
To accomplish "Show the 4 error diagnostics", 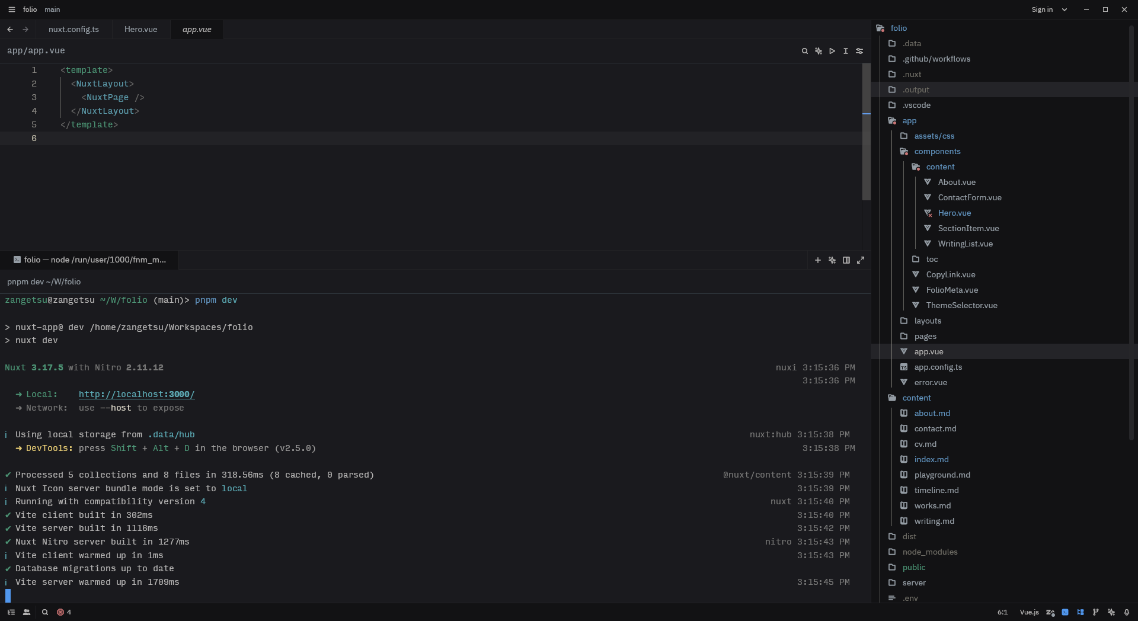I will [x=64, y=612].
